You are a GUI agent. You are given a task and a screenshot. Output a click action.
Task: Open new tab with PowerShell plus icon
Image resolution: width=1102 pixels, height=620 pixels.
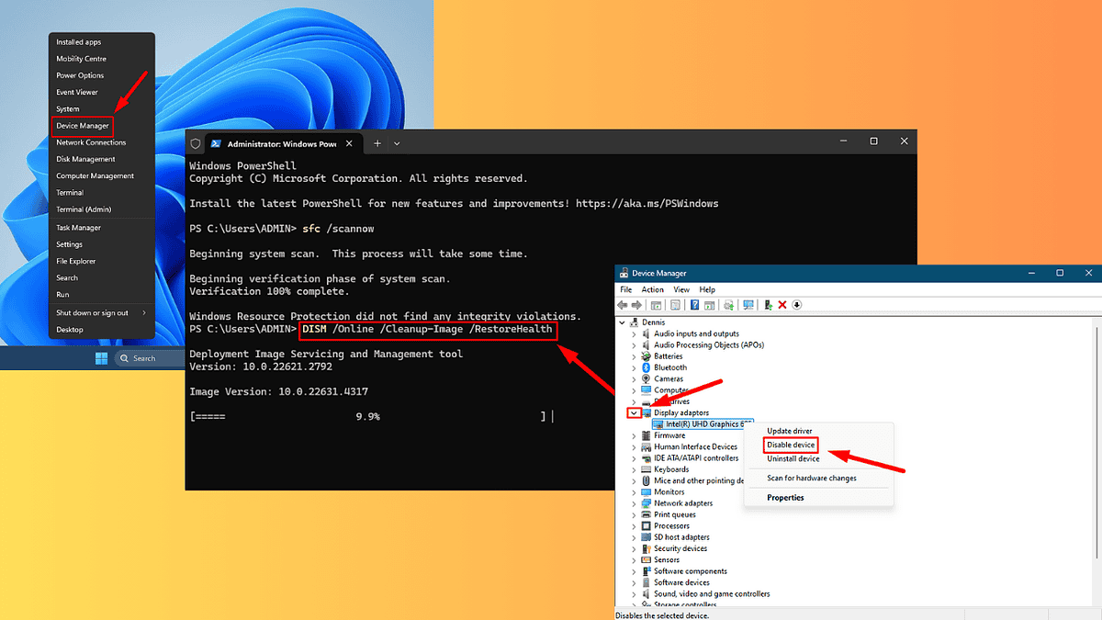377,143
